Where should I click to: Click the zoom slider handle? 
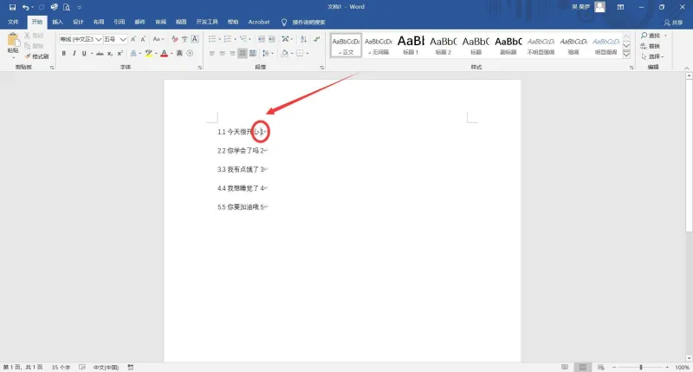641,367
